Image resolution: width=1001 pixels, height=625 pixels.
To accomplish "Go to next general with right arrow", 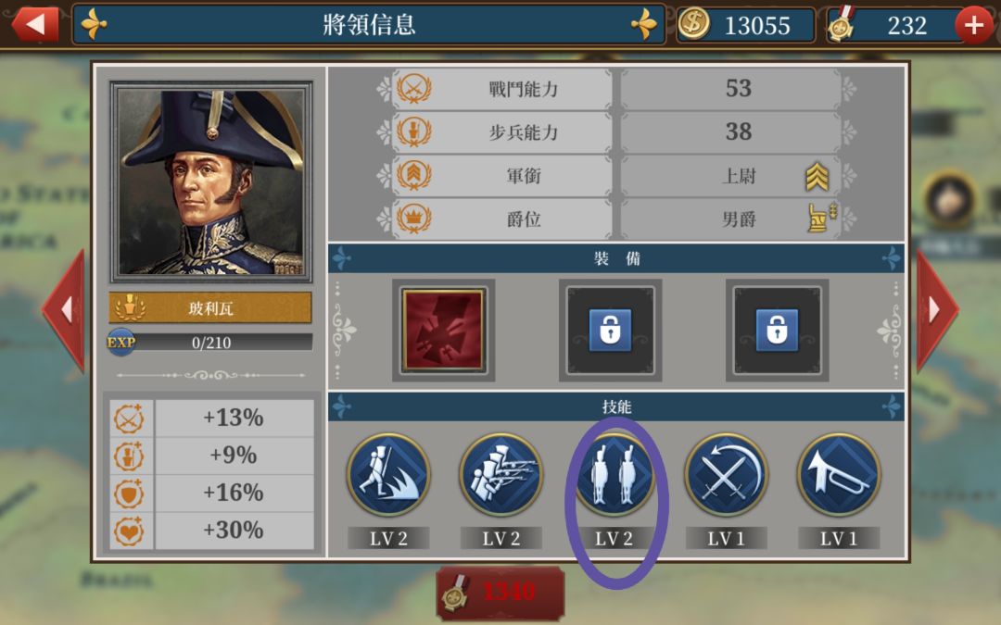I will click(x=936, y=310).
